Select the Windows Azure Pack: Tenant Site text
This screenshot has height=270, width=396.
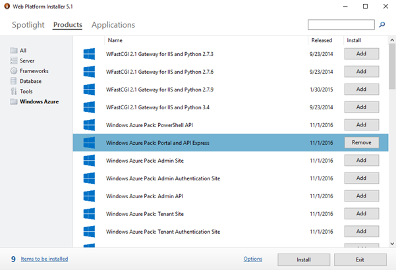[145, 214]
